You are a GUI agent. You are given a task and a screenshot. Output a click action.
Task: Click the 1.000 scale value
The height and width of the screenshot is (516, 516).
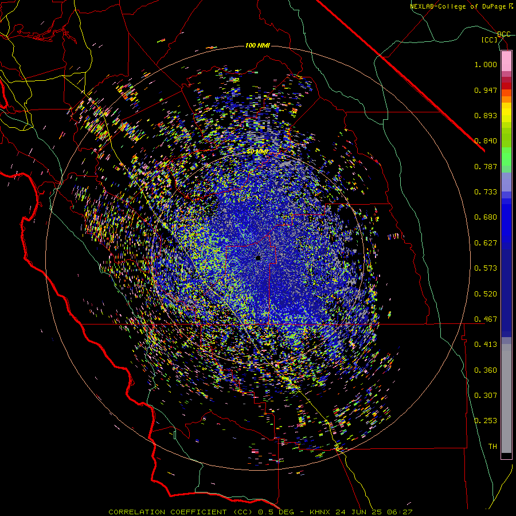point(486,64)
